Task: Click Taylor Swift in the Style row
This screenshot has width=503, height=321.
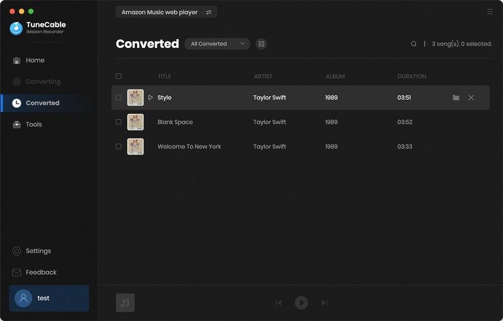Action: tap(270, 98)
